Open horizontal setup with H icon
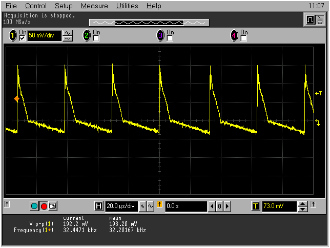 point(99,206)
